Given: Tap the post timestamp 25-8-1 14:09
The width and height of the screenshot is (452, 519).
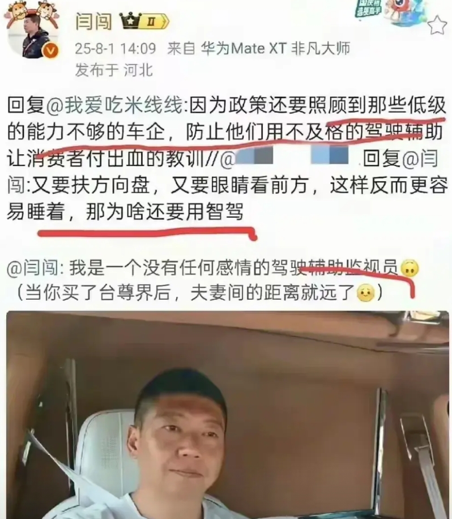Looking at the screenshot, I should [x=115, y=49].
